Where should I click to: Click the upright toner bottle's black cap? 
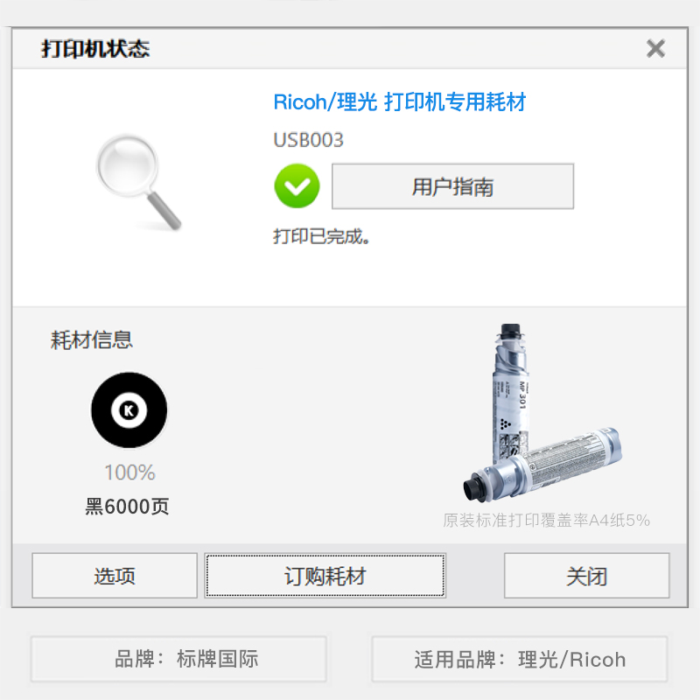510,332
